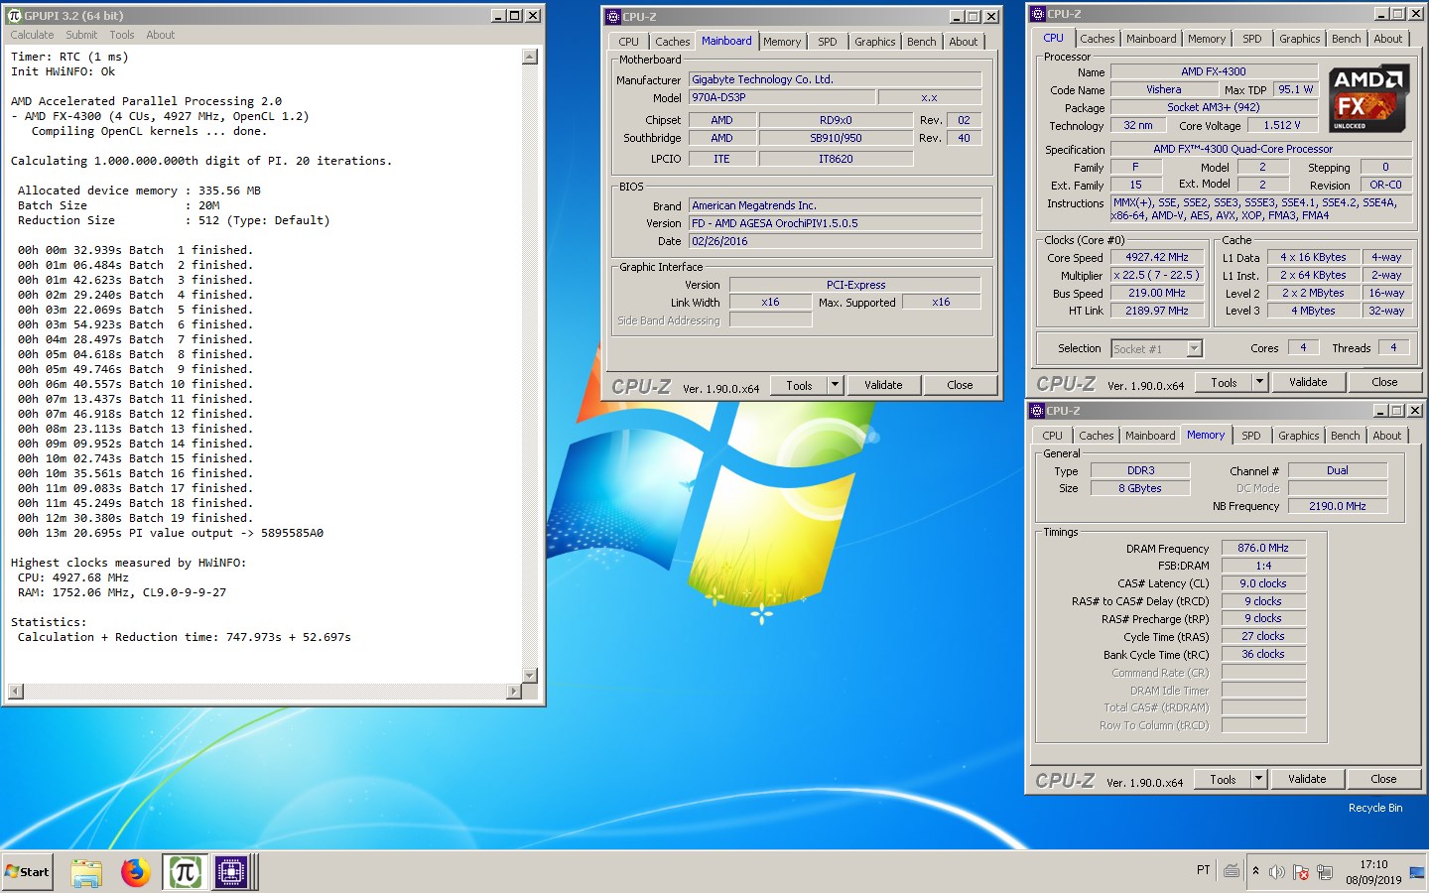Viewport: 1429px width, 893px height.
Task: Click the 4927.42 MHz Core Speed value
Action: click(x=1157, y=257)
